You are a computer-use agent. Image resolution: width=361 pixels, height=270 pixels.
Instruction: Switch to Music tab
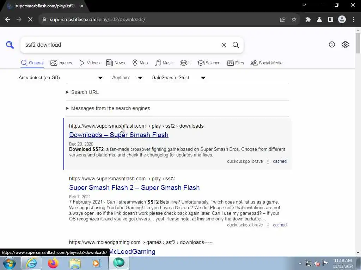[x=164, y=63]
